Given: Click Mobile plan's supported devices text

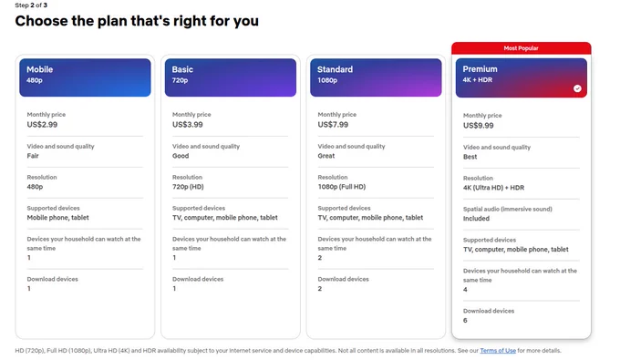Looking at the screenshot, I should 57,218.
